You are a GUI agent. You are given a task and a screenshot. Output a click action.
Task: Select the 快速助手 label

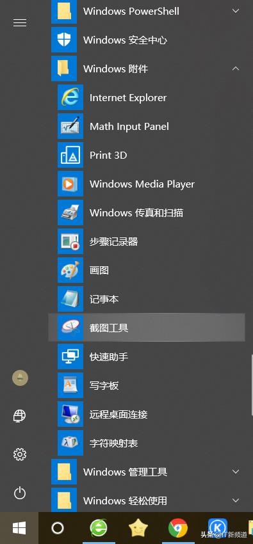109,357
